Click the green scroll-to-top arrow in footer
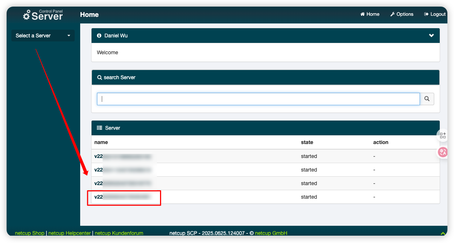Viewport: 454px width, 243px height. [x=443, y=233]
